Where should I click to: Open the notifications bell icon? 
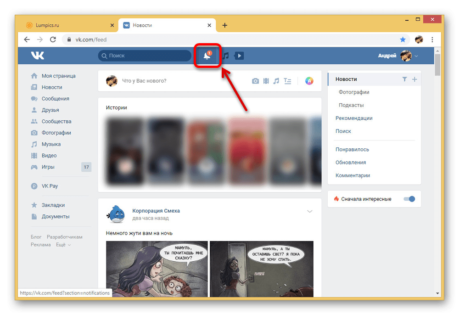pyautogui.click(x=207, y=55)
